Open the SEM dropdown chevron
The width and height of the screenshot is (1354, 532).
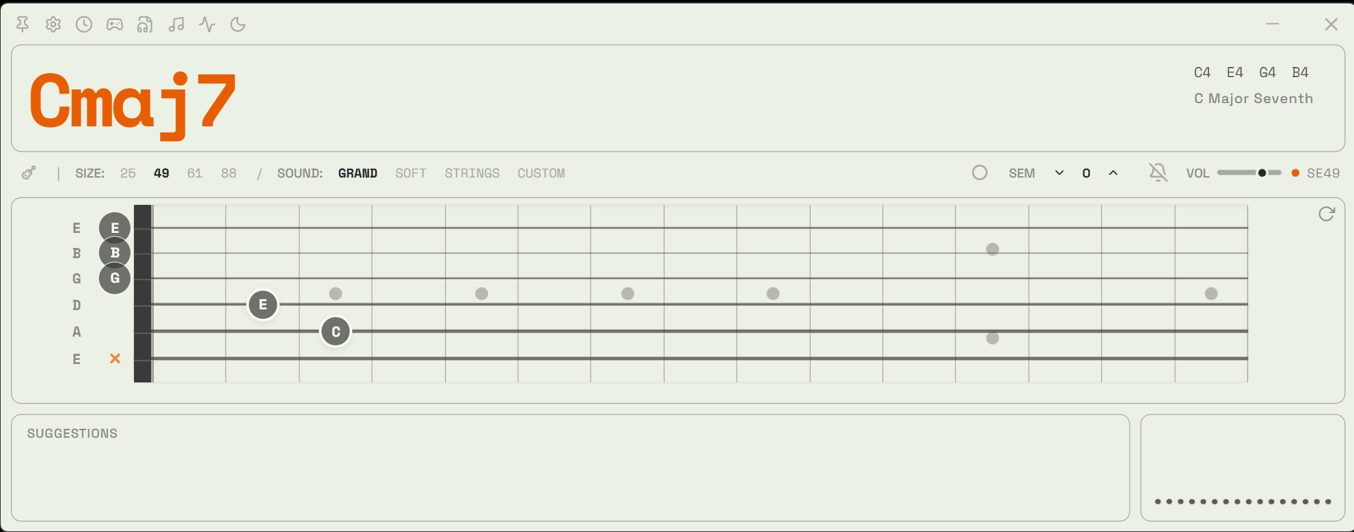1059,173
